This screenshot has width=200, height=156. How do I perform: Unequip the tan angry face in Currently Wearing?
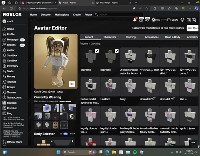(x=55, y=125)
